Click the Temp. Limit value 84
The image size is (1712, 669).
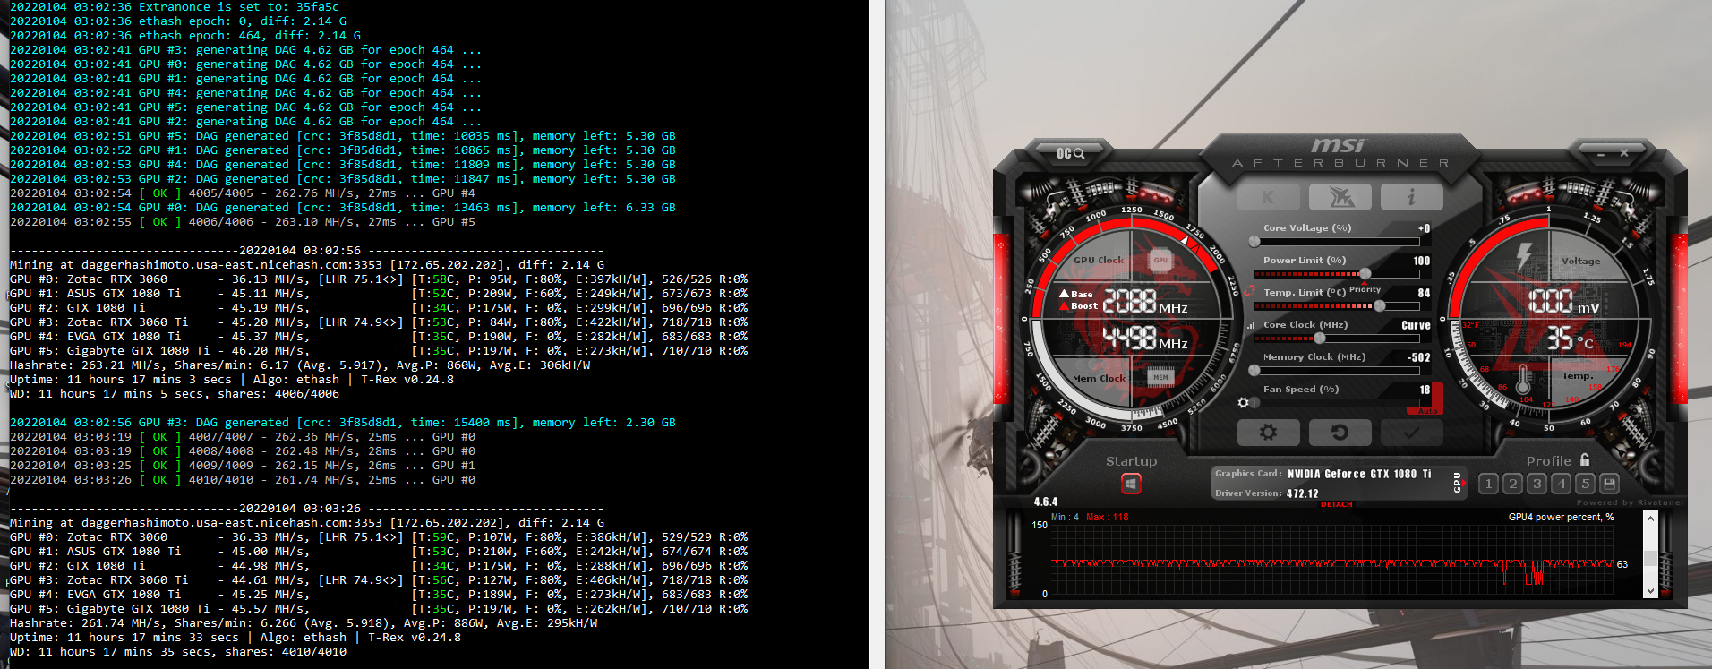point(1424,293)
